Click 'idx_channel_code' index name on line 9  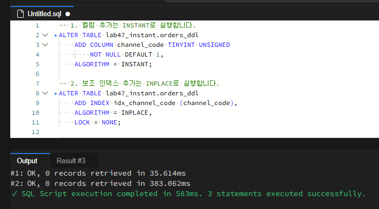click(x=145, y=103)
